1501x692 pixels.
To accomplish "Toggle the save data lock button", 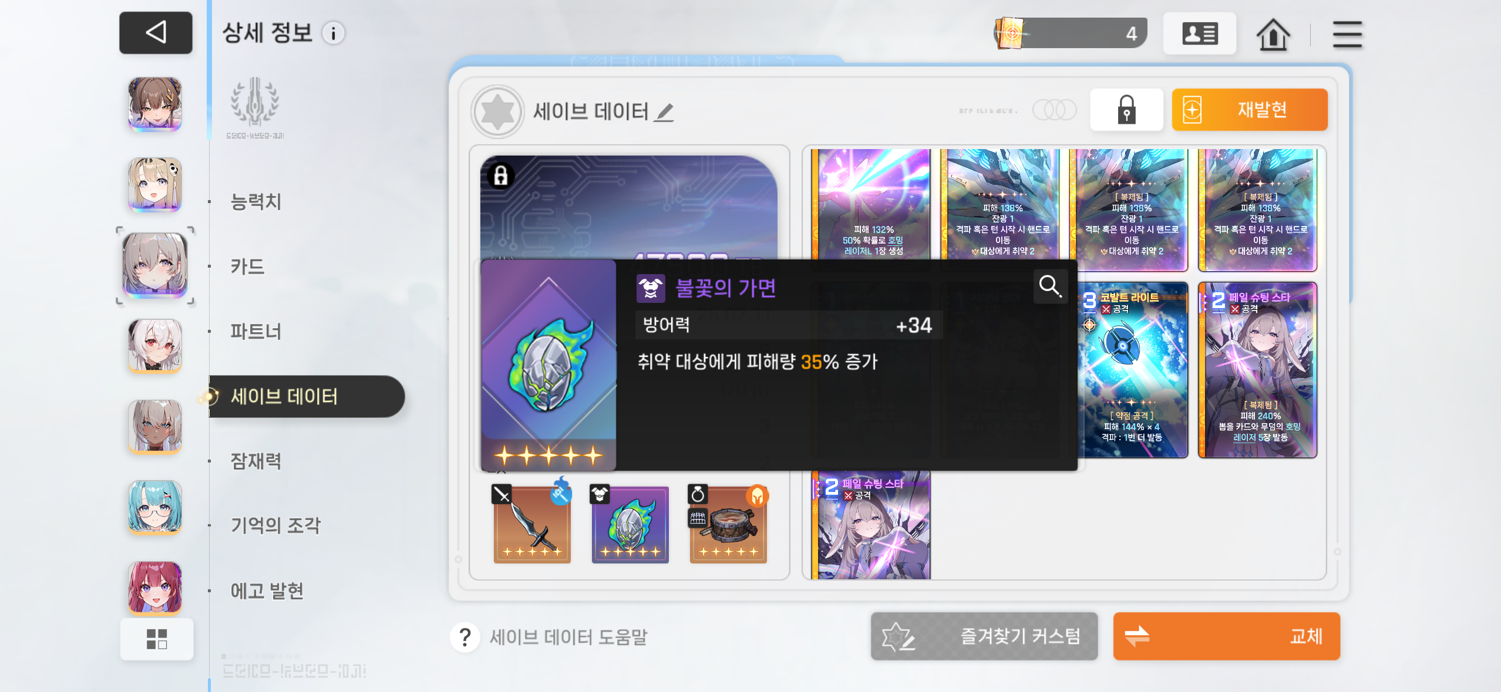I will (x=1126, y=110).
